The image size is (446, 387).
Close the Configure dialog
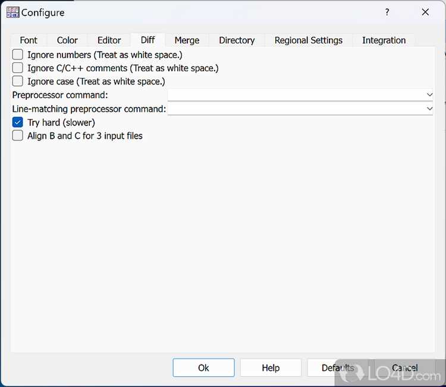425,12
